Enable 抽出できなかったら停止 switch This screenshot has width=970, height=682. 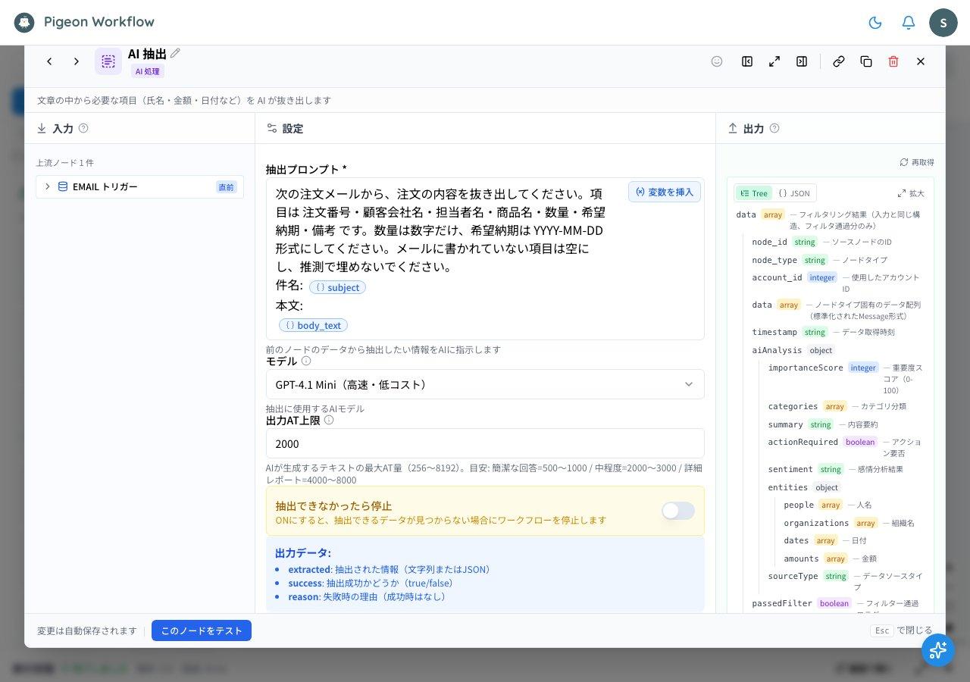pos(678,511)
